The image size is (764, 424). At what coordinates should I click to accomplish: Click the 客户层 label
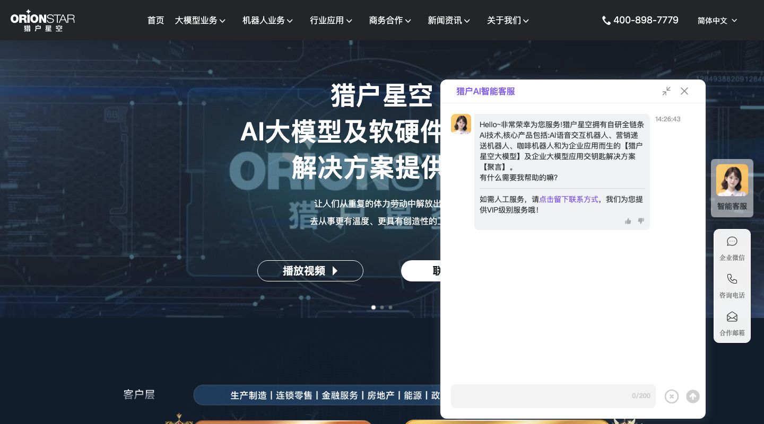[139, 394]
